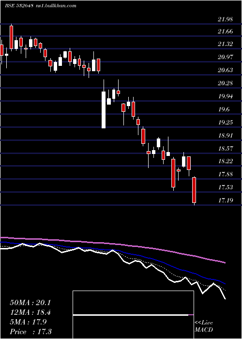Click the 50MA : 20.1 readout
This screenshot has width=242, height=339.
[x=30, y=303]
